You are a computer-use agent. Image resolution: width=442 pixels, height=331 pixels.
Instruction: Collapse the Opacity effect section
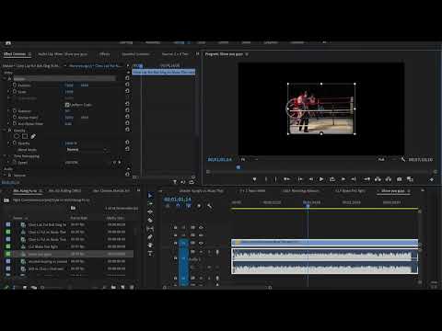(x=5, y=131)
